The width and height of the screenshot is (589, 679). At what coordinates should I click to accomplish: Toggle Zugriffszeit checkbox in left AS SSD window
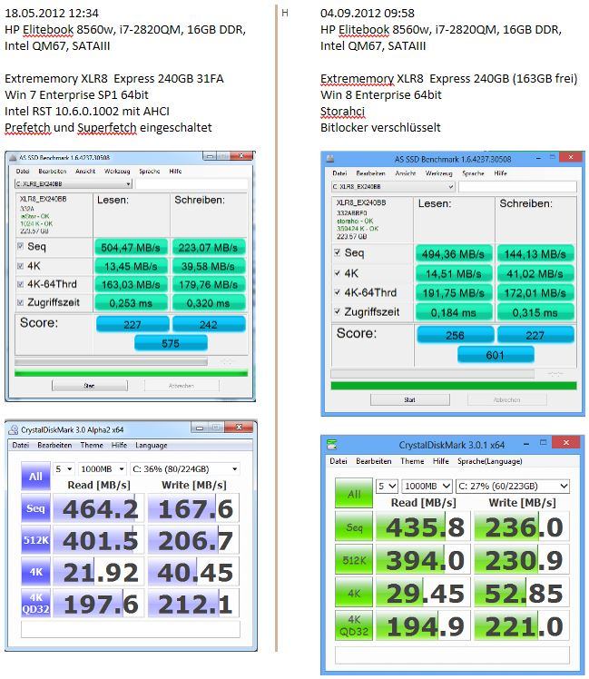tap(20, 302)
